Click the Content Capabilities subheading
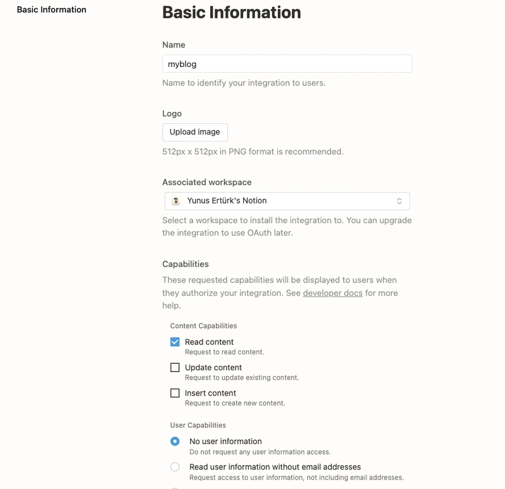The image size is (505, 489). click(x=203, y=326)
